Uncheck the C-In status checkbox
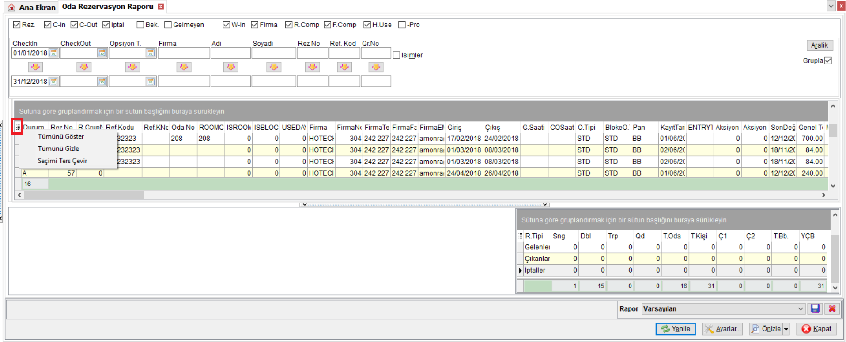Screen dimensions: 846x342 click(48, 25)
